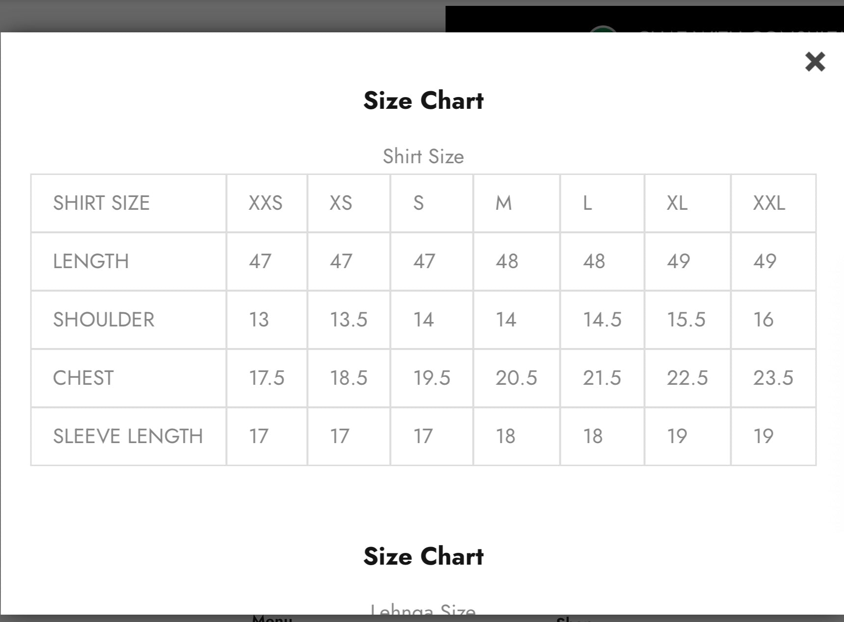Click the SLEEVE LENGTH row label
Viewport: 844px width, 622px height.
pyautogui.click(x=128, y=436)
